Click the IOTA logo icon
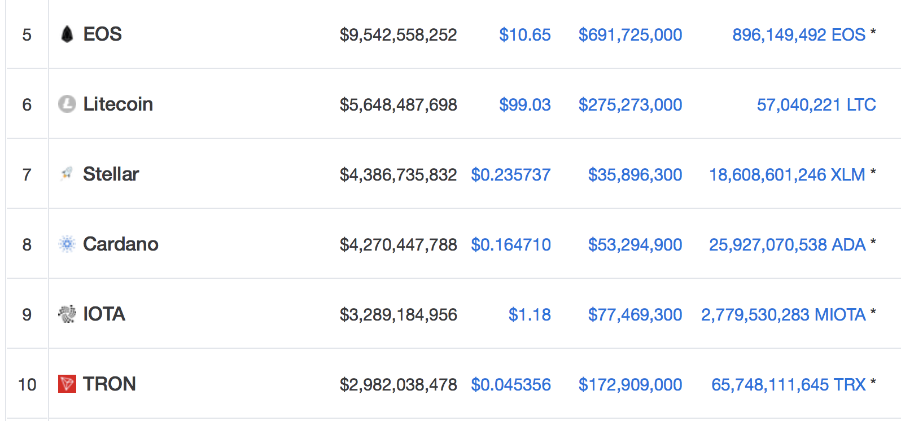The image size is (901, 421). 67,314
